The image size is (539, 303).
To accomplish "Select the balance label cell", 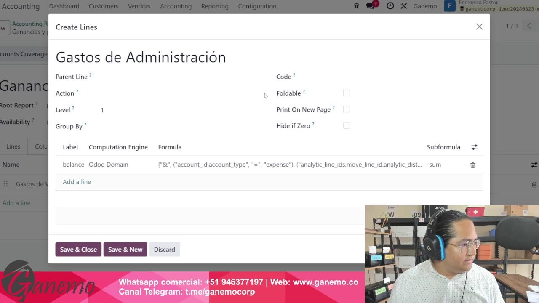I will click(73, 165).
